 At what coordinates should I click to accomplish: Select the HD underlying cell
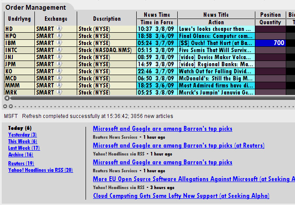tap(19, 29)
